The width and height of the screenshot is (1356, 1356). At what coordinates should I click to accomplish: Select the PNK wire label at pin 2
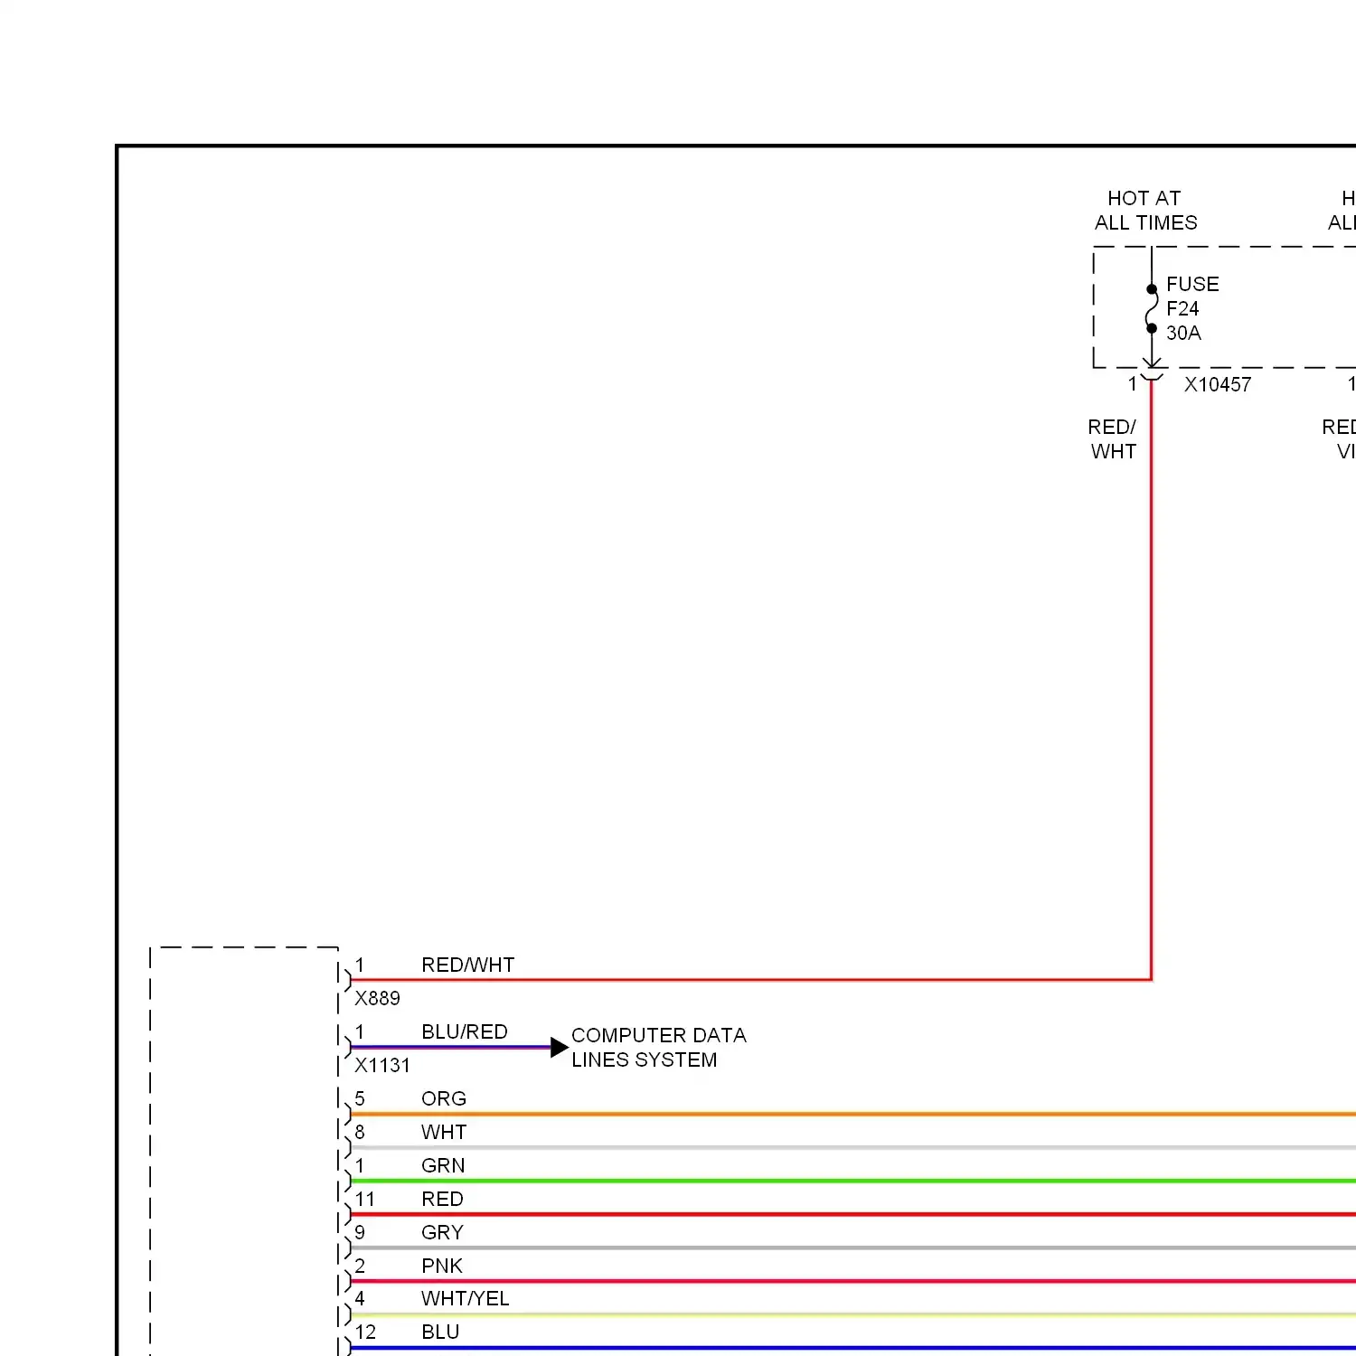coord(442,1266)
